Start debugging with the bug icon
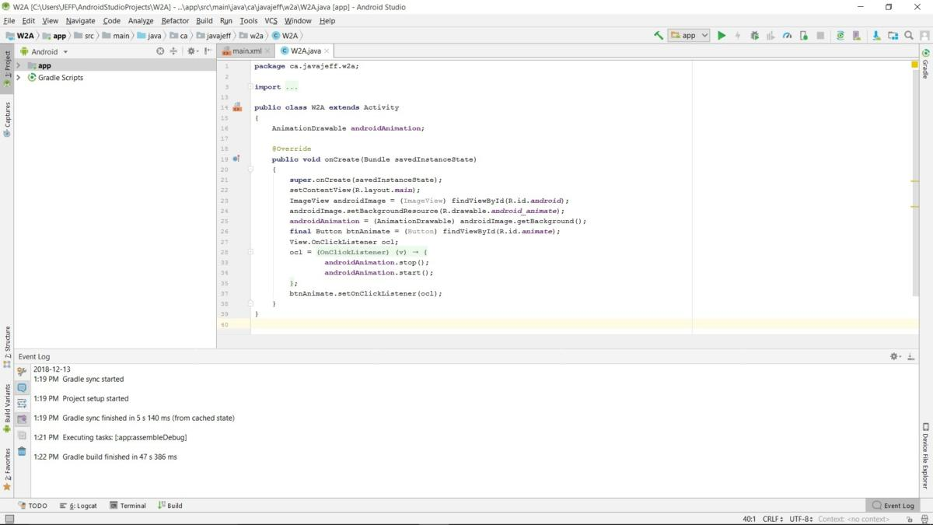 [754, 36]
